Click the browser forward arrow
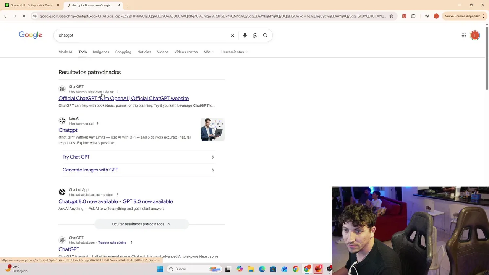This screenshot has width=489, height=275. (15, 16)
